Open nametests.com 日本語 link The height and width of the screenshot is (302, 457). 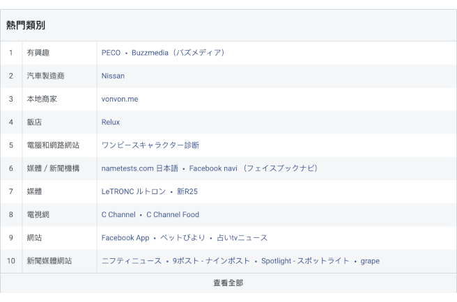(x=139, y=168)
